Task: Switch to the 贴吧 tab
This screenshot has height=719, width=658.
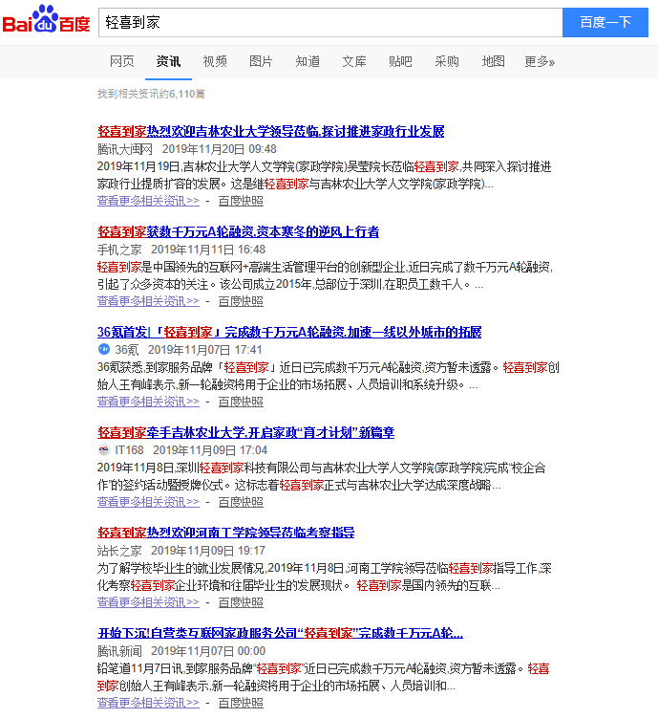Action: tap(400, 61)
